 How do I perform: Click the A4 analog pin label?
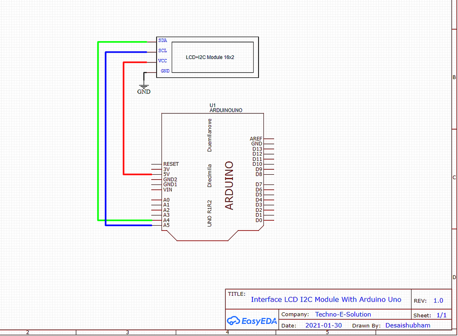[166, 220]
